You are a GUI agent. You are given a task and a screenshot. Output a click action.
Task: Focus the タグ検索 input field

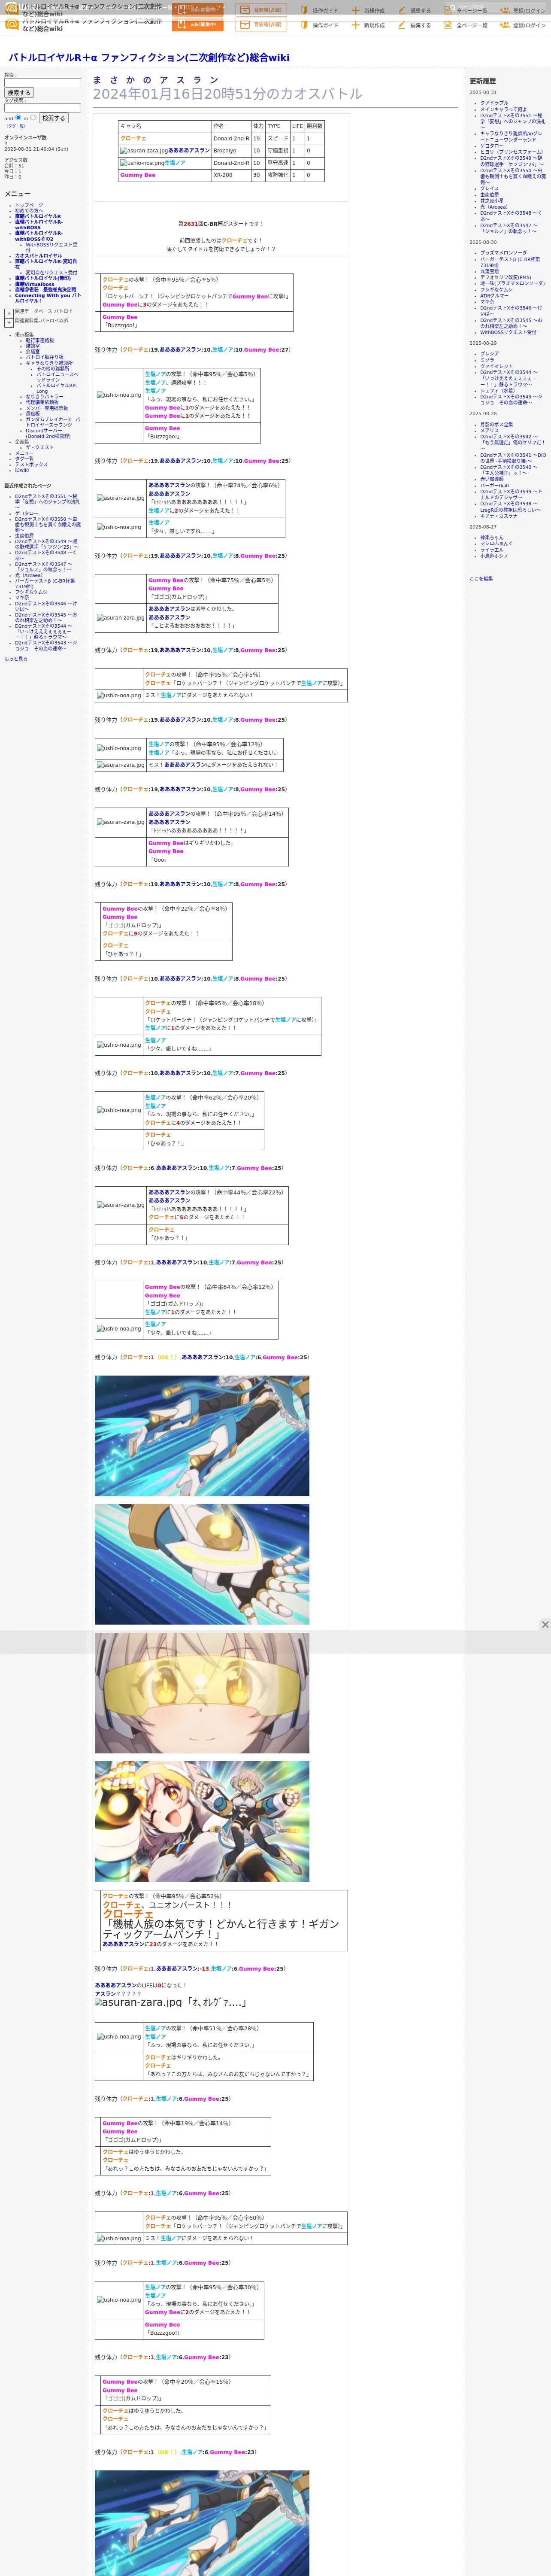pos(43,108)
